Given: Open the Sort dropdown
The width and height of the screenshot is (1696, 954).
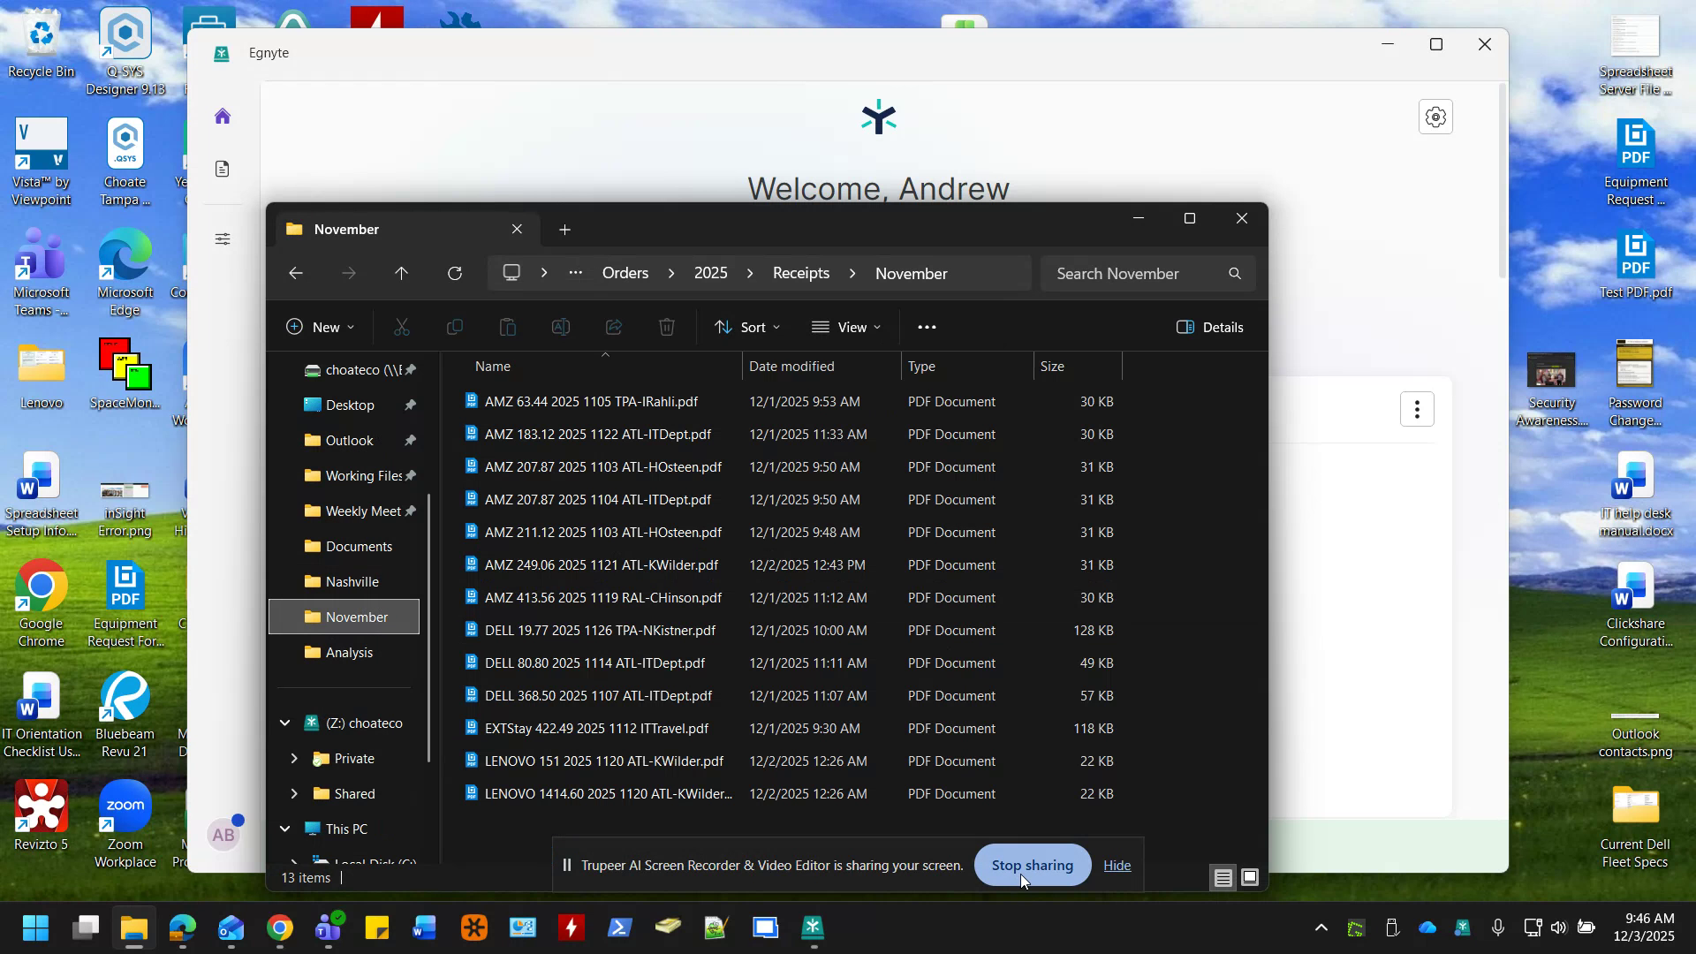Looking at the screenshot, I should click(x=747, y=327).
